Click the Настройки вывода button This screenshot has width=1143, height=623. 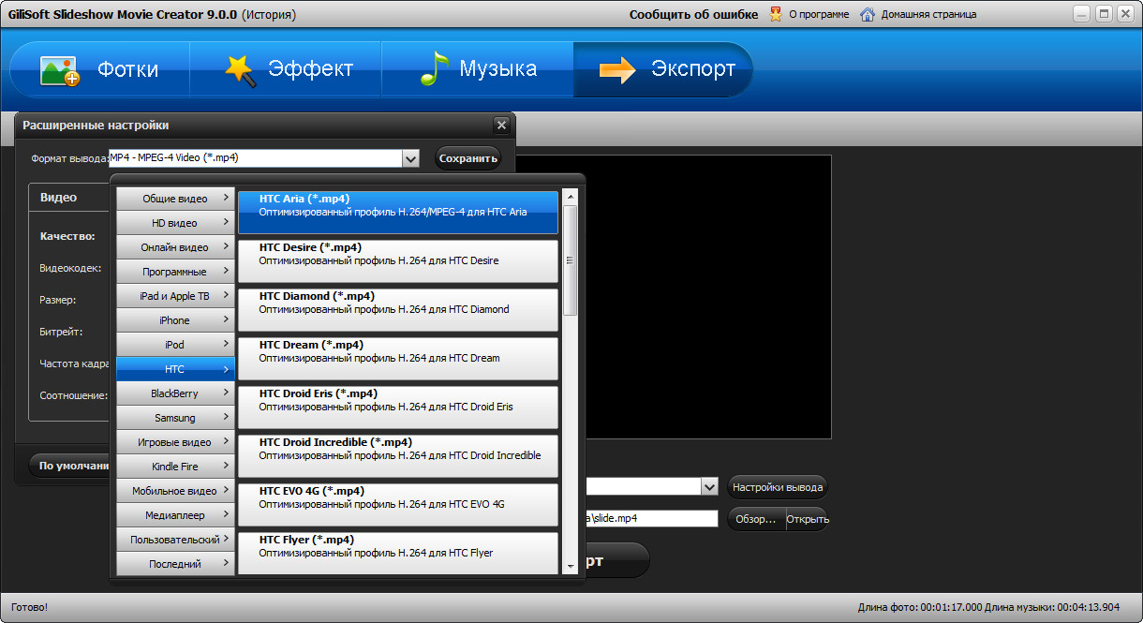click(x=778, y=487)
